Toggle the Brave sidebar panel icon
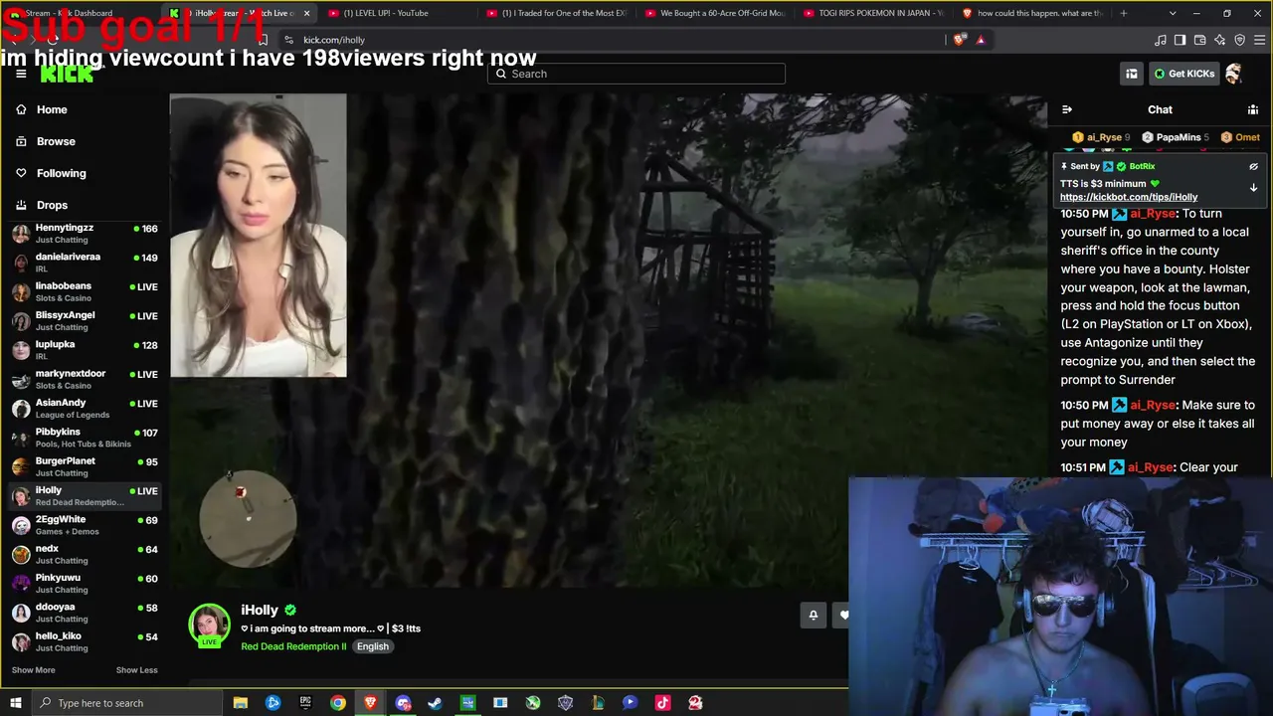The image size is (1273, 716). pyautogui.click(x=1180, y=40)
